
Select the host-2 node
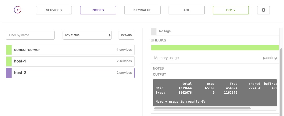[70, 73]
